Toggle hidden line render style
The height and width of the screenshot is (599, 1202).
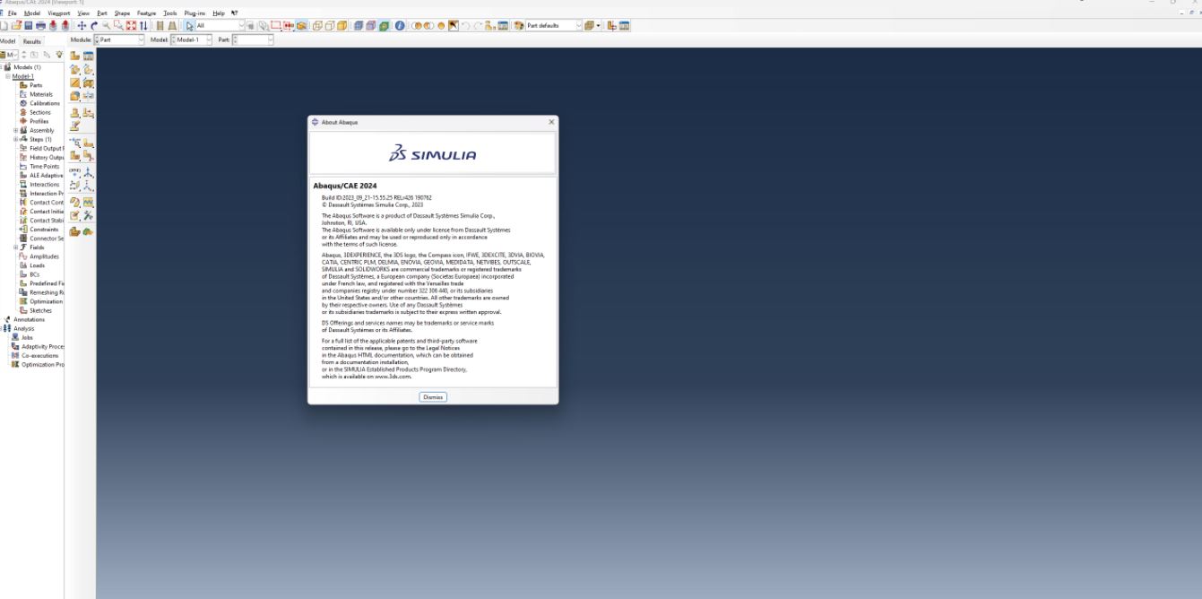[x=330, y=27]
